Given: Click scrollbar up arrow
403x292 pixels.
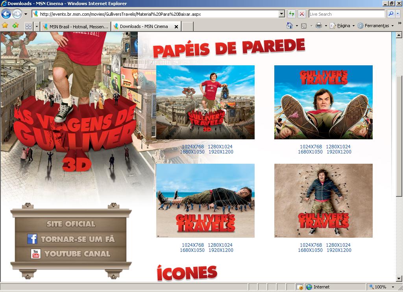Looking at the screenshot, I should (x=399, y=35).
